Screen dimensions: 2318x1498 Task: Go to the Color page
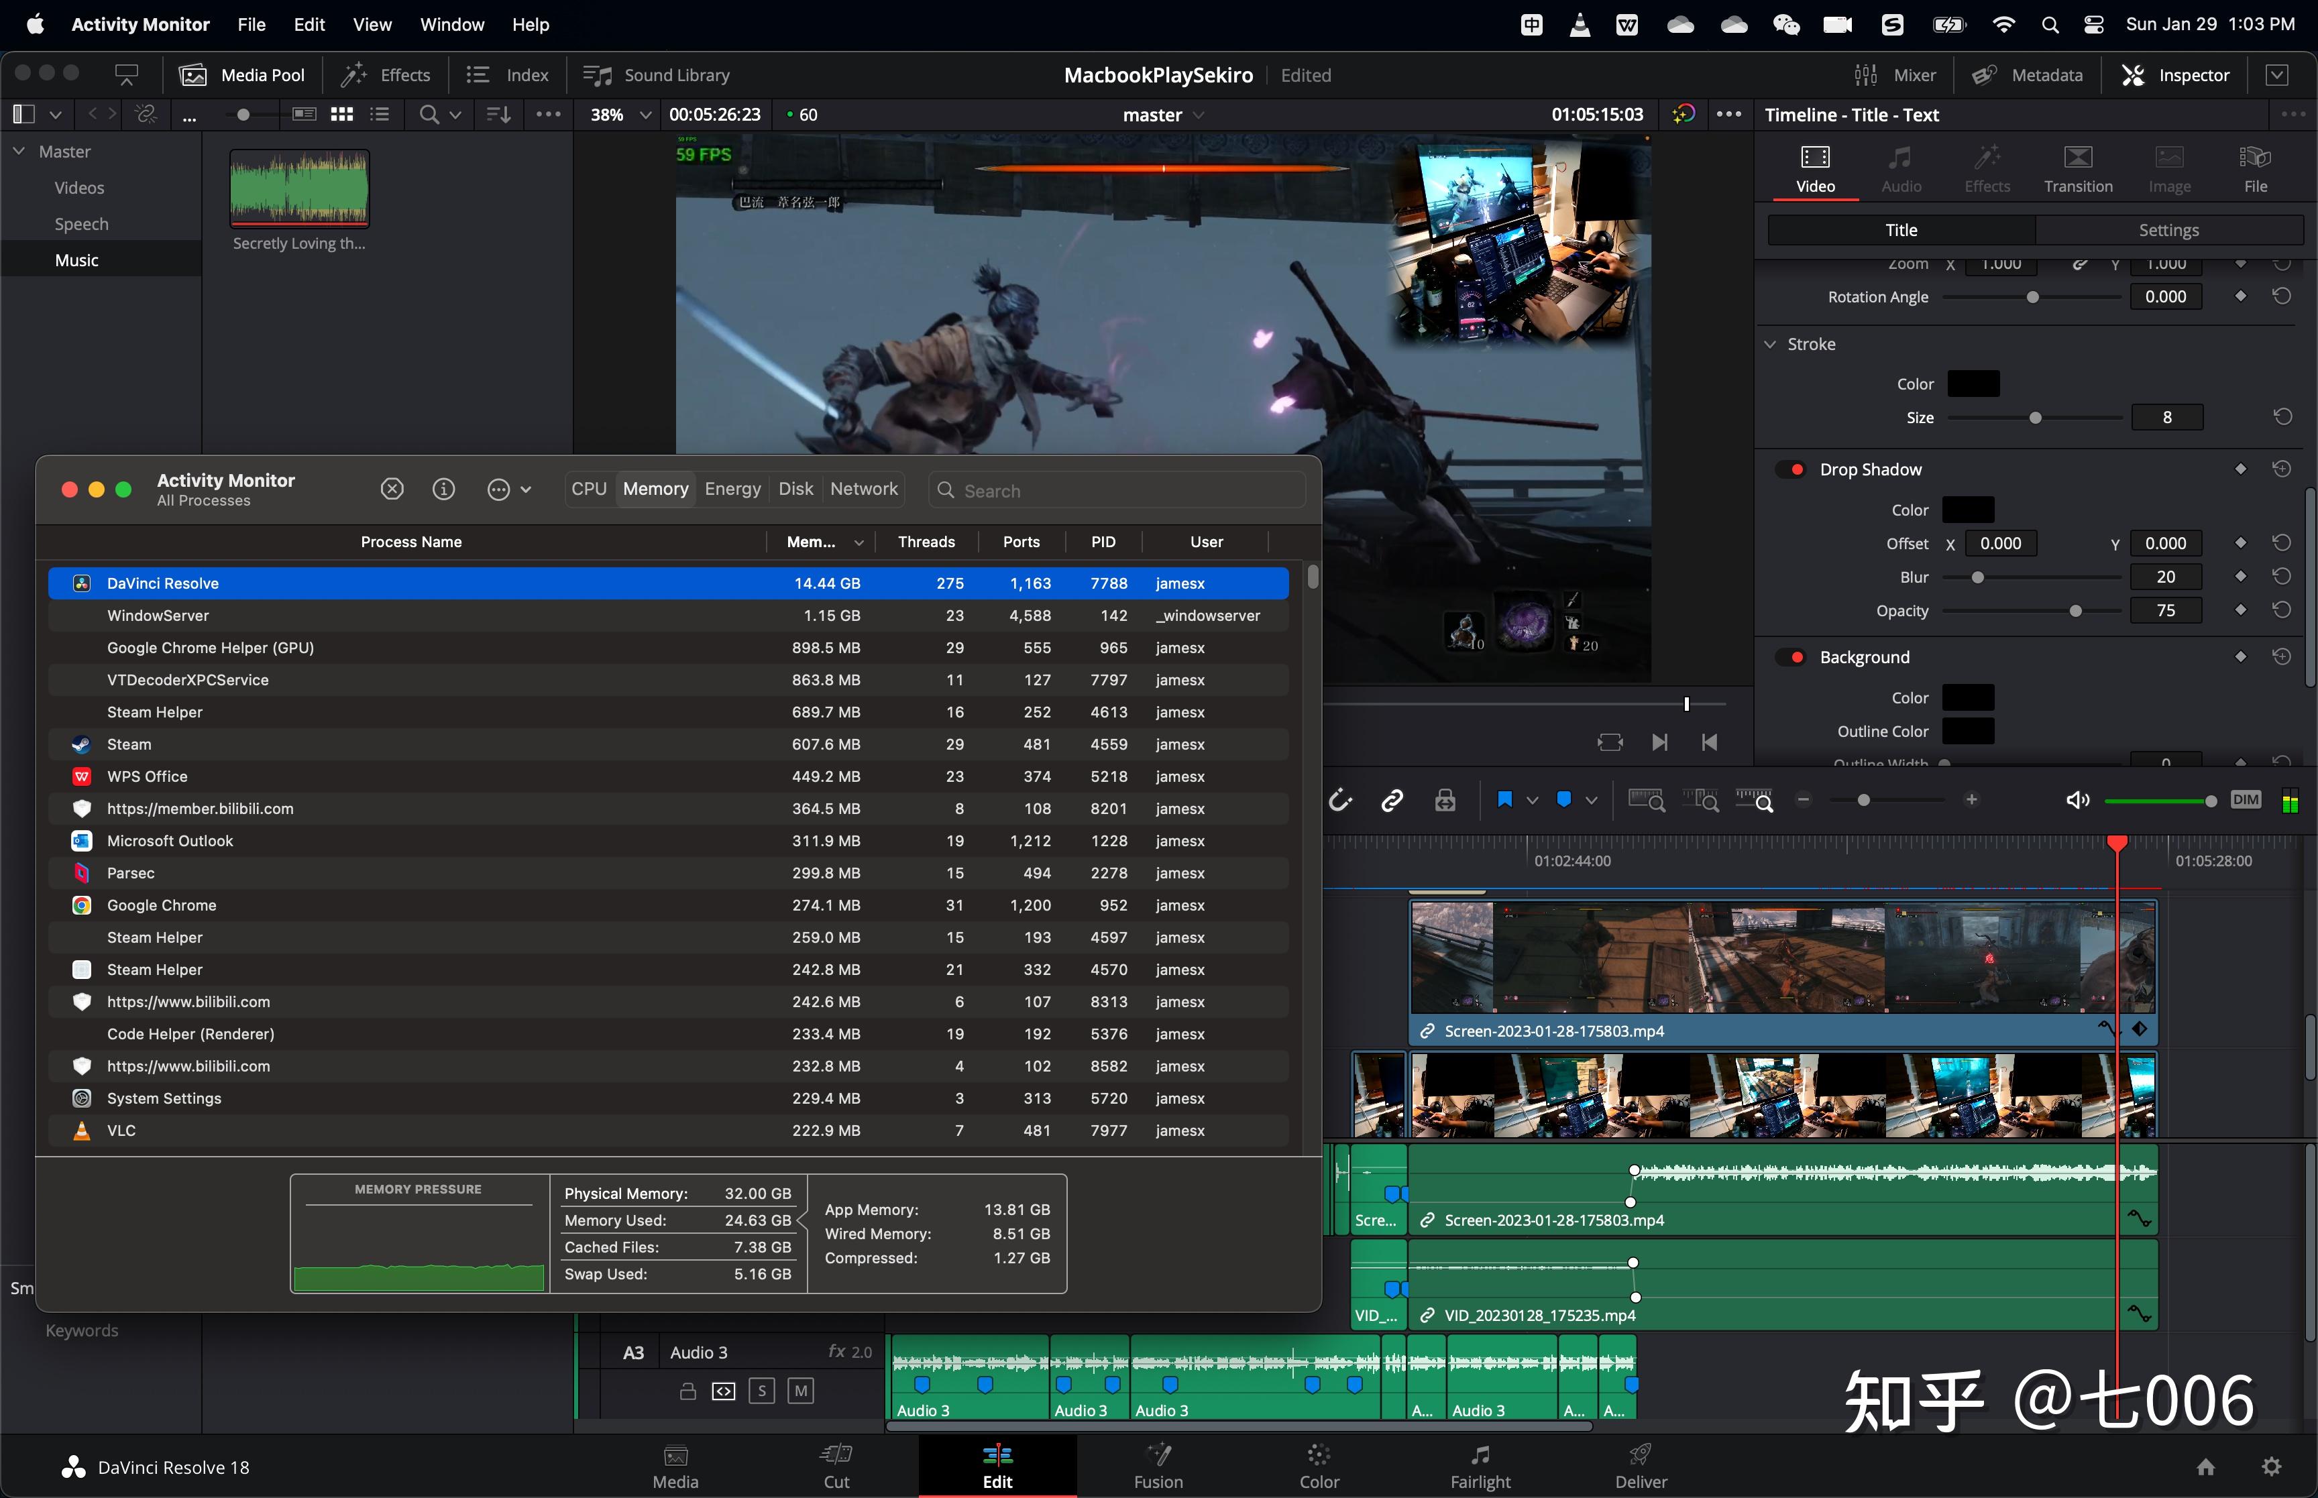click(1319, 1467)
